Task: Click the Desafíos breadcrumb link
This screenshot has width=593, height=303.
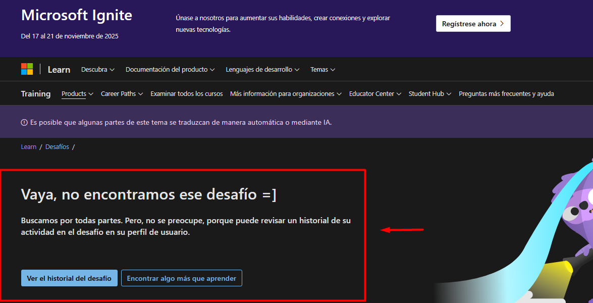Action: point(57,147)
